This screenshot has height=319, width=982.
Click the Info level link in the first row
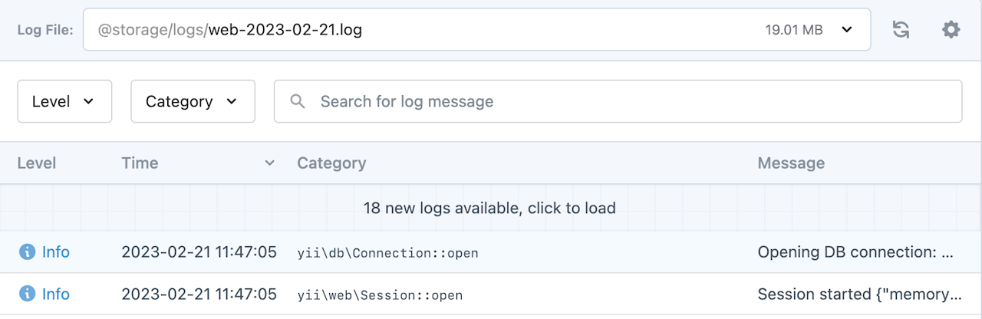[x=56, y=252]
